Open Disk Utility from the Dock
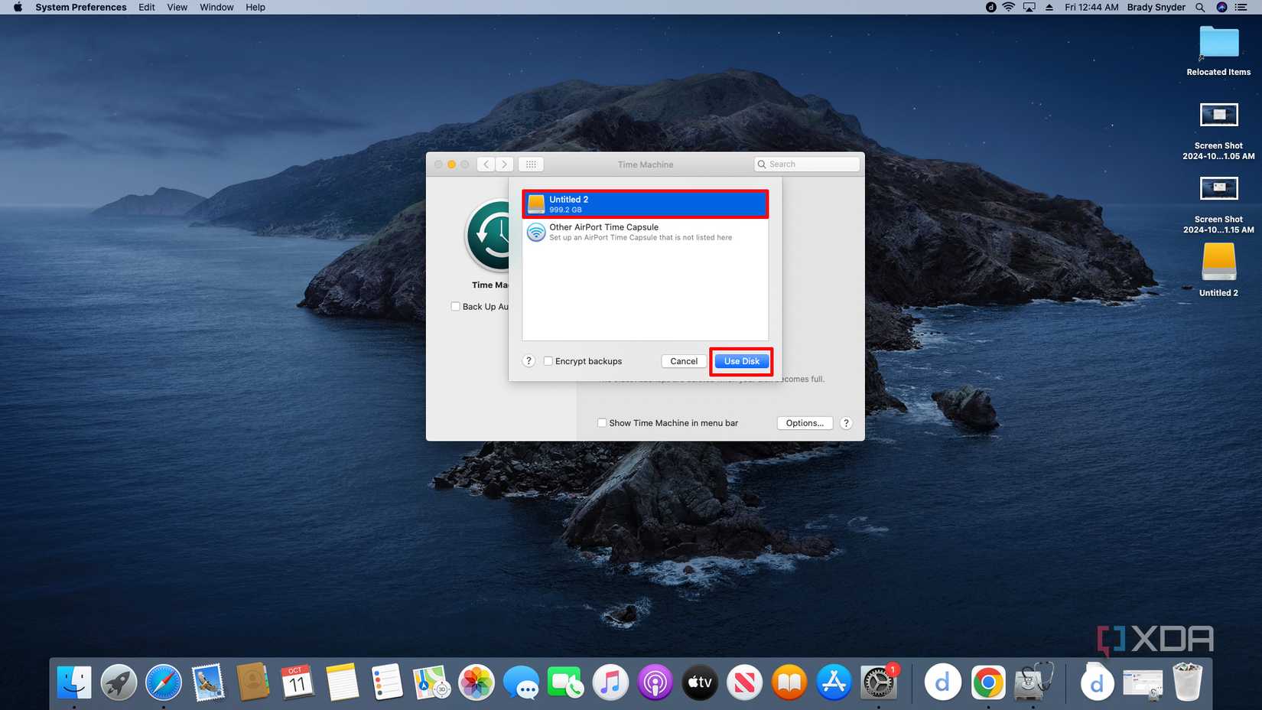Image resolution: width=1262 pixels, height=710 pixels. 1033,682
